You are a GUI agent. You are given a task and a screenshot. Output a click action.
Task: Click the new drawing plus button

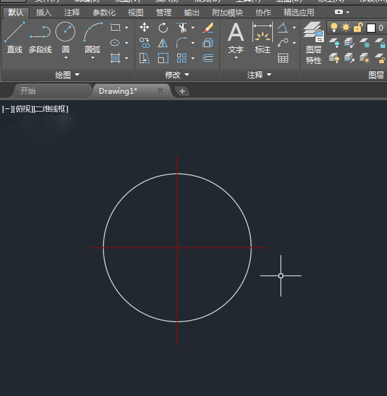click(182, 91)
